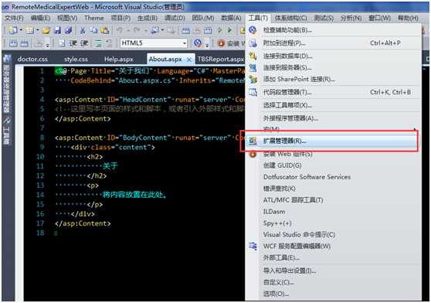Expand the 宏(M) submenu arrow
Image resolution: width=431 pixels, height=303 pixels.
tap(415, 129)
